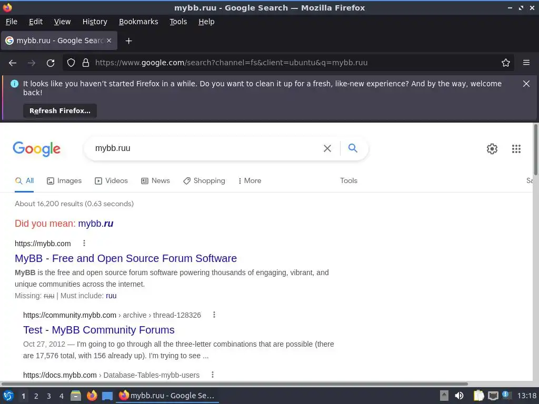Screen dimensions: 539x404
Task: Open the Edit menu
Action: (x=36, y=22)
